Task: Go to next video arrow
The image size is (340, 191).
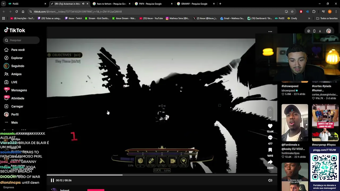Action: click(270, 117)
